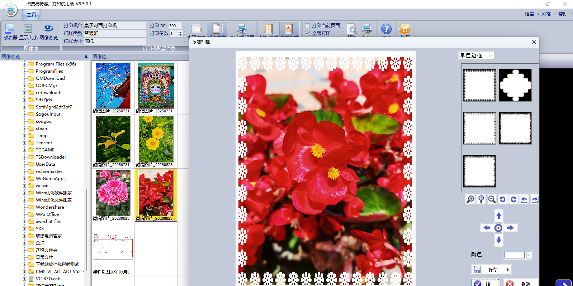
Task: Choose the portrait (vertical) page orientation icon
Action: pyautogui.click(x=217, y=30)
